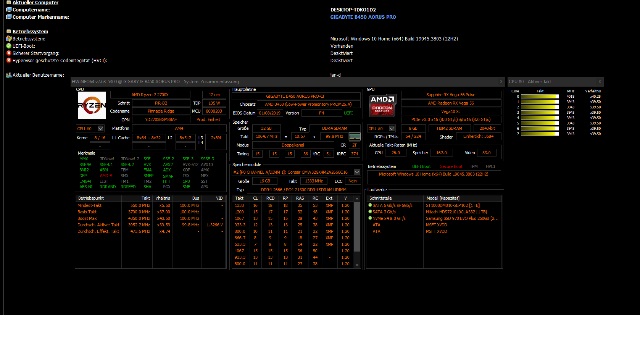
Task: Click the Core 7 clock bar
Action: coord(540,134)
